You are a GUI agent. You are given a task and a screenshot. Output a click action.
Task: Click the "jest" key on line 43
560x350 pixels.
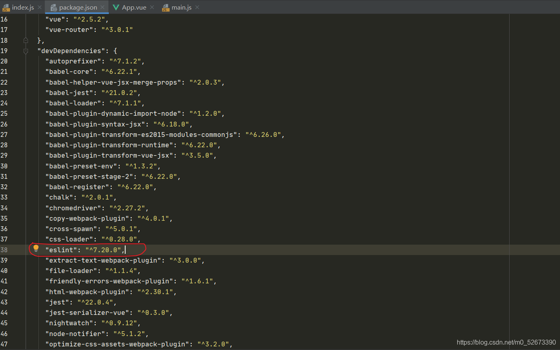click(x=57, y=302)
